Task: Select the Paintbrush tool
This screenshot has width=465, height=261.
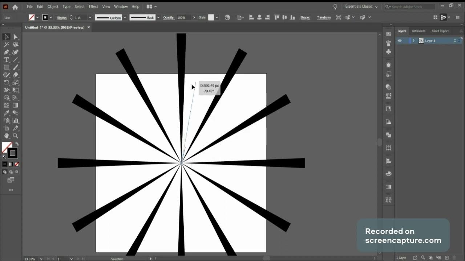Action: [16, 67]
